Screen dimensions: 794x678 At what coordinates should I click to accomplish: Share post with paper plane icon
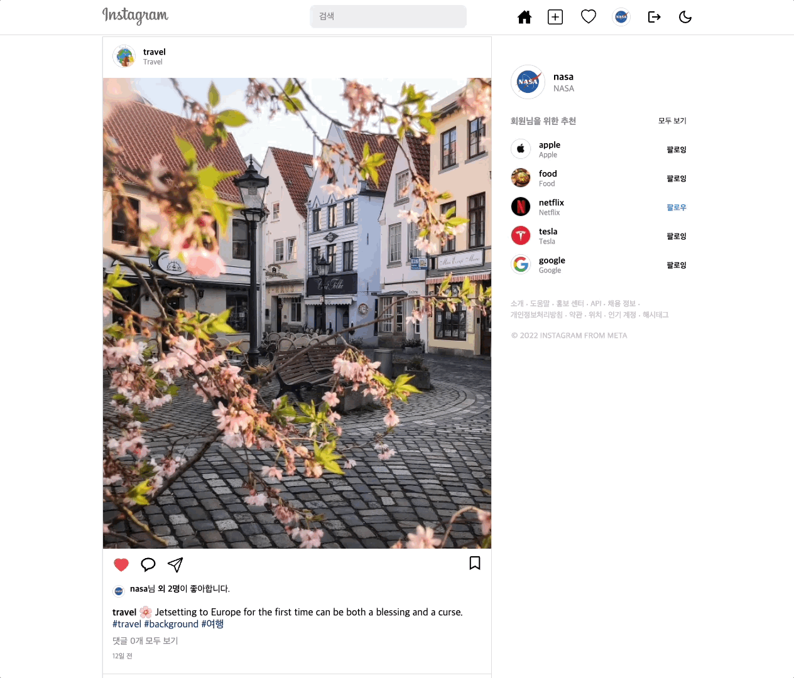click(x=175, y=565)
